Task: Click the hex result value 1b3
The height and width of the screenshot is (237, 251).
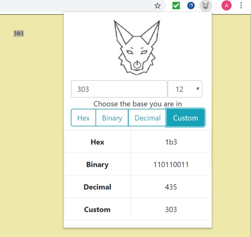Action: (171, 142)
